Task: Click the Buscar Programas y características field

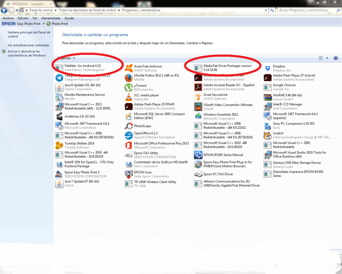Action: pos(307,10)
